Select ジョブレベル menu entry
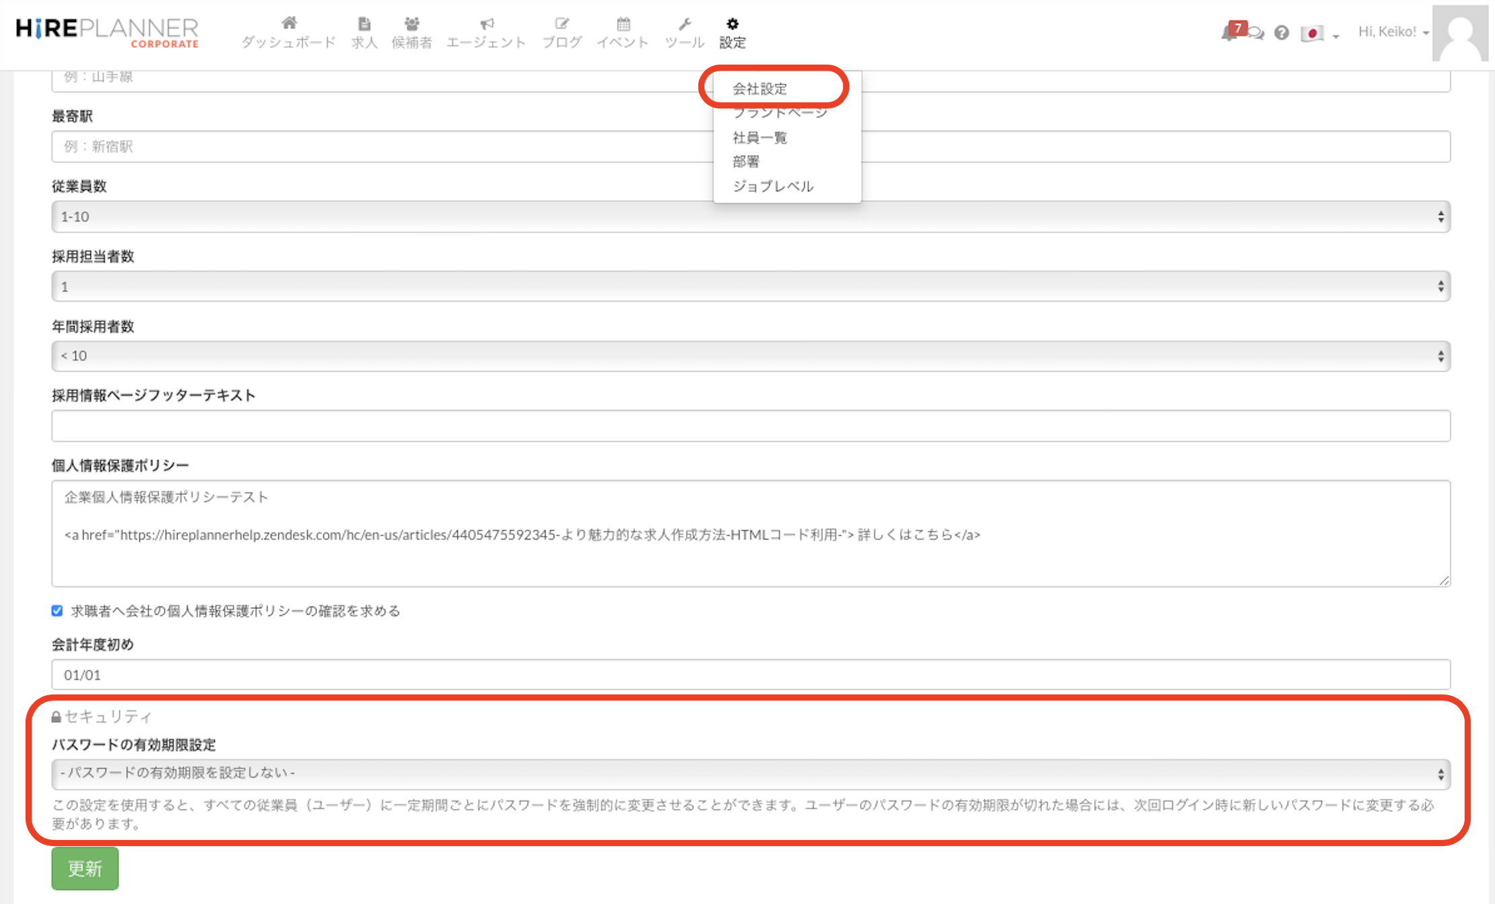The image size is (1495, 904). (773, 186)
